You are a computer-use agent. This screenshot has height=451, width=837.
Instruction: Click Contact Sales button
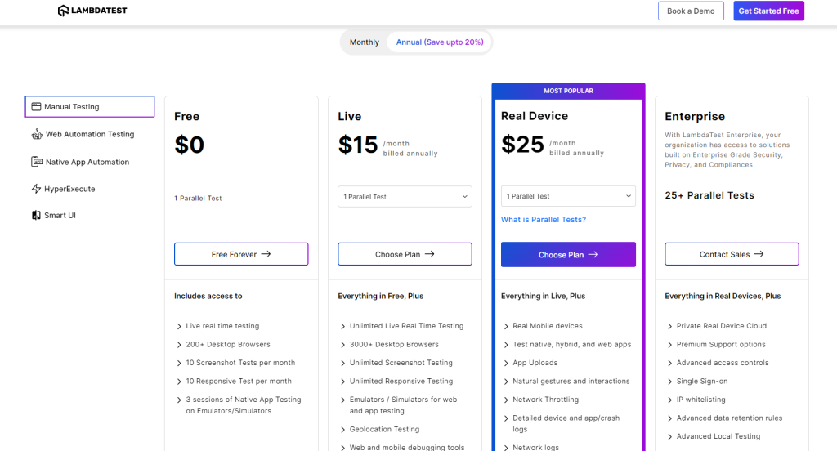(732, 254)
